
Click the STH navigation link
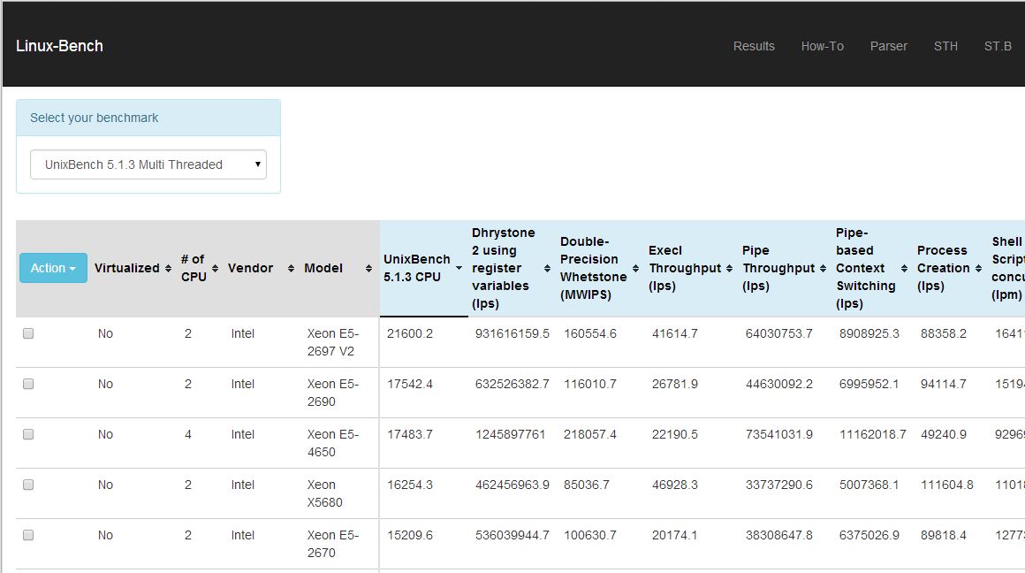click(x=945, y=46)
